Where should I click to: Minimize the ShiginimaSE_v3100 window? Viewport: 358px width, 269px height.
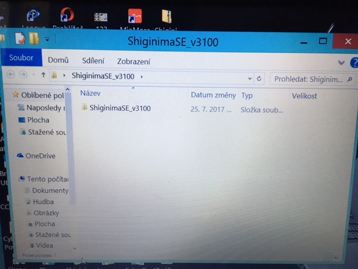coord(304,43)
